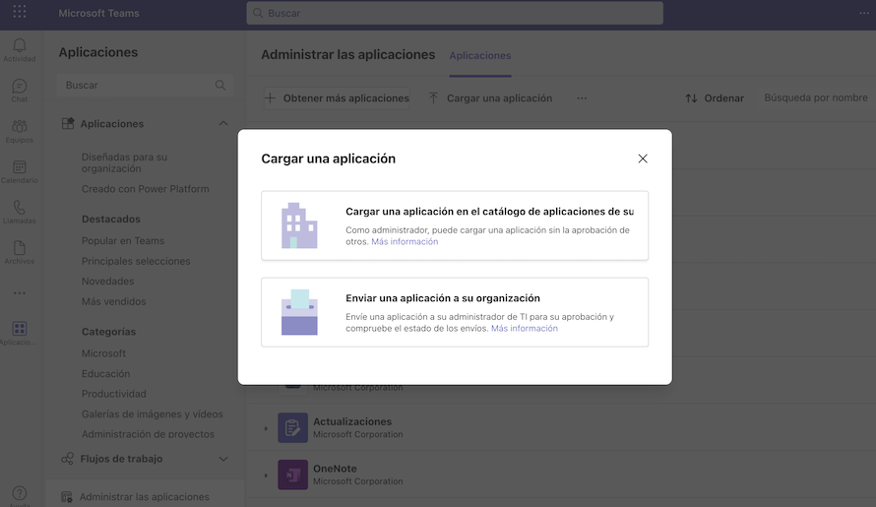Click the Actualizaciones app icon
876x507 pixels.
pos(292,427)
